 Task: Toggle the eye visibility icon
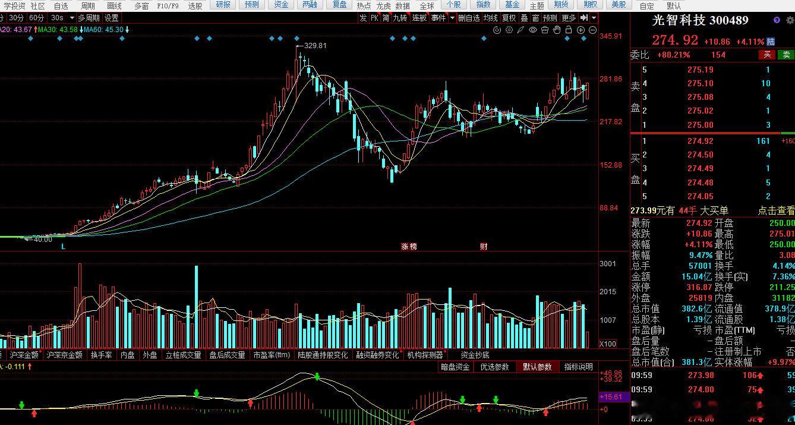tap(533, 30)
